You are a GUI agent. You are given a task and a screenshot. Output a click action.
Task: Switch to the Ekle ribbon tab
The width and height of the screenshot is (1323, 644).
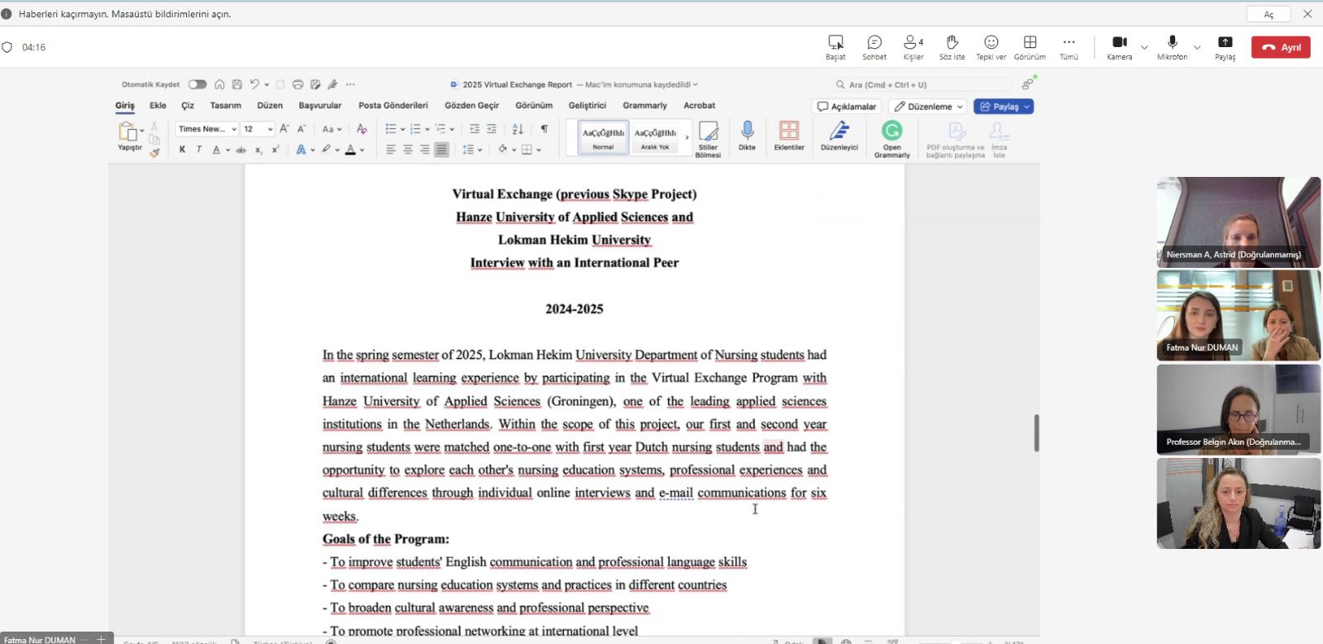tap(158, 106)
